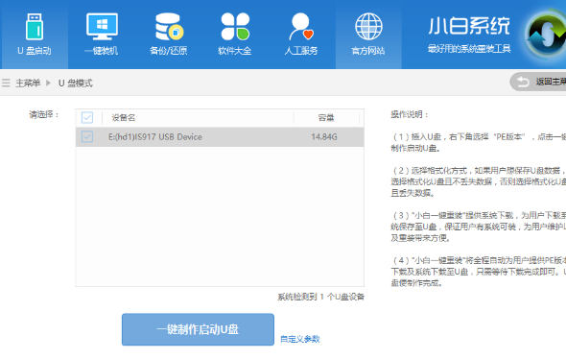Click the 14.84G capacity cell
This screenshot has height=359, width=566.
point(324,137)
